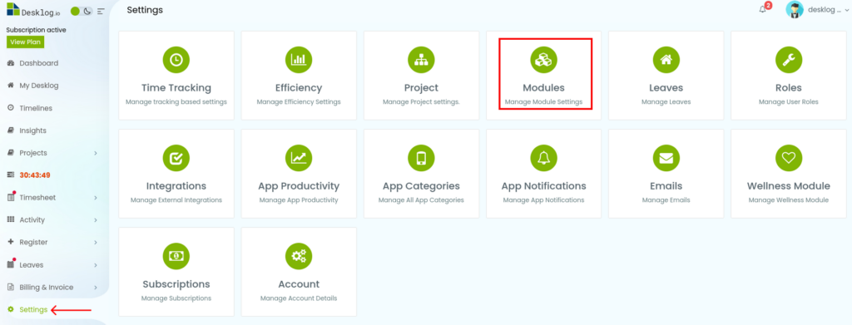Expand the Timesheet submenu chevron
The image size is (852, 325).
(x=96, y=198)
